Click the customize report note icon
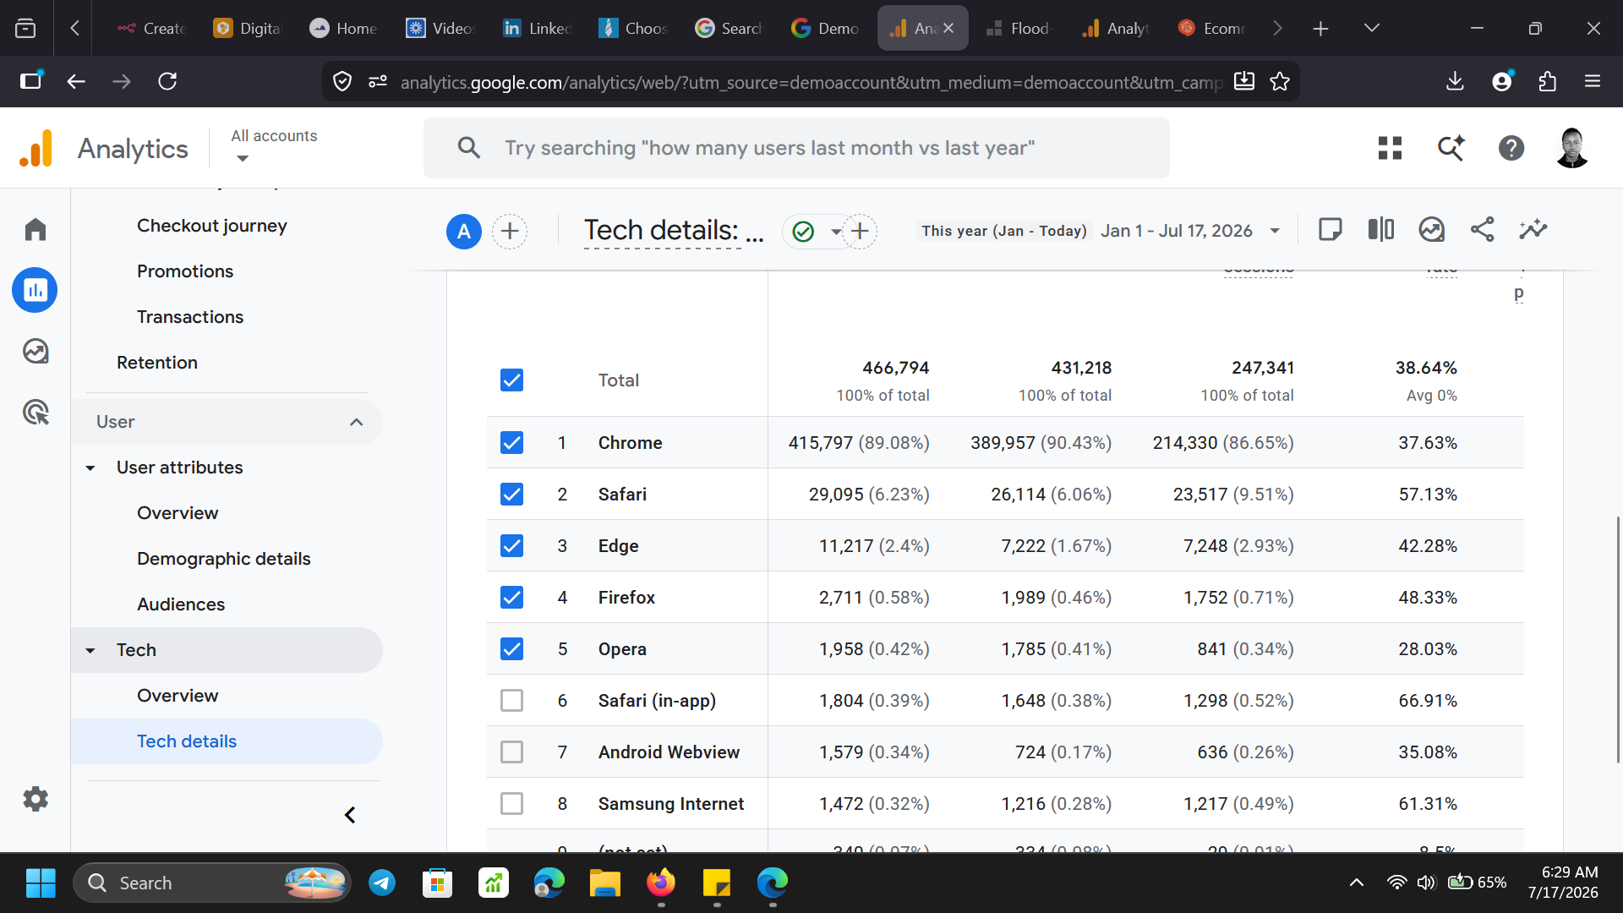 (x=1331, y=230)
